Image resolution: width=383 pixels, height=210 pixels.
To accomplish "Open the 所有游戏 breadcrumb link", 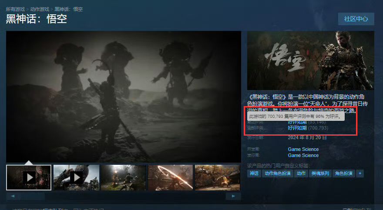I will point(15,9).
